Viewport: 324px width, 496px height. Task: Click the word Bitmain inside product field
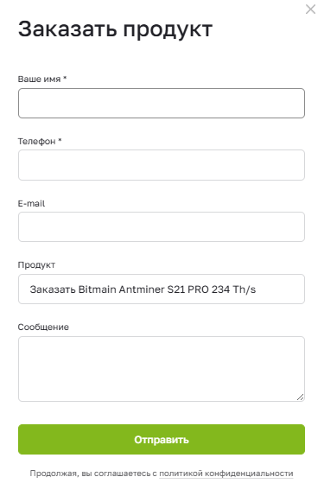(x=97, y=289)
